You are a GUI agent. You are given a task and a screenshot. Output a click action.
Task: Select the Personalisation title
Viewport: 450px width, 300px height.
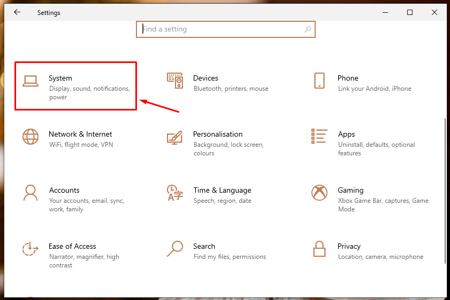coord(218,135)
